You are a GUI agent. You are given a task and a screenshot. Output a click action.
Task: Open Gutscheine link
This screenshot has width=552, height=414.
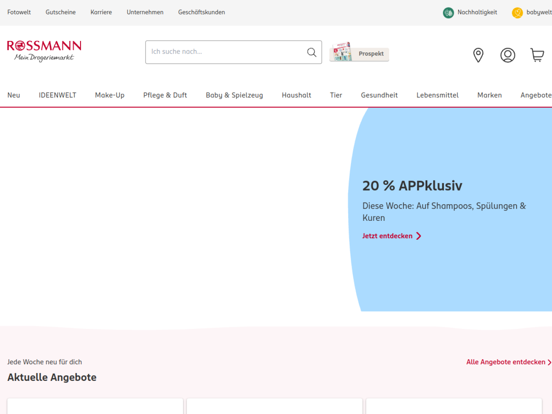pos(61,12)
